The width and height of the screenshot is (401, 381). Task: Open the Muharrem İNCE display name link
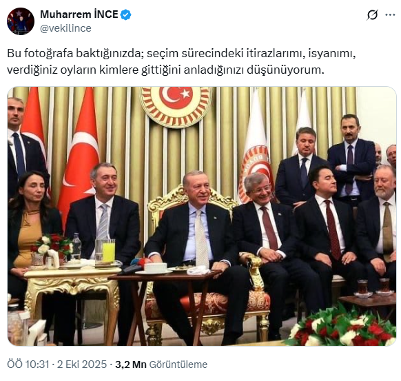(79, 14)
